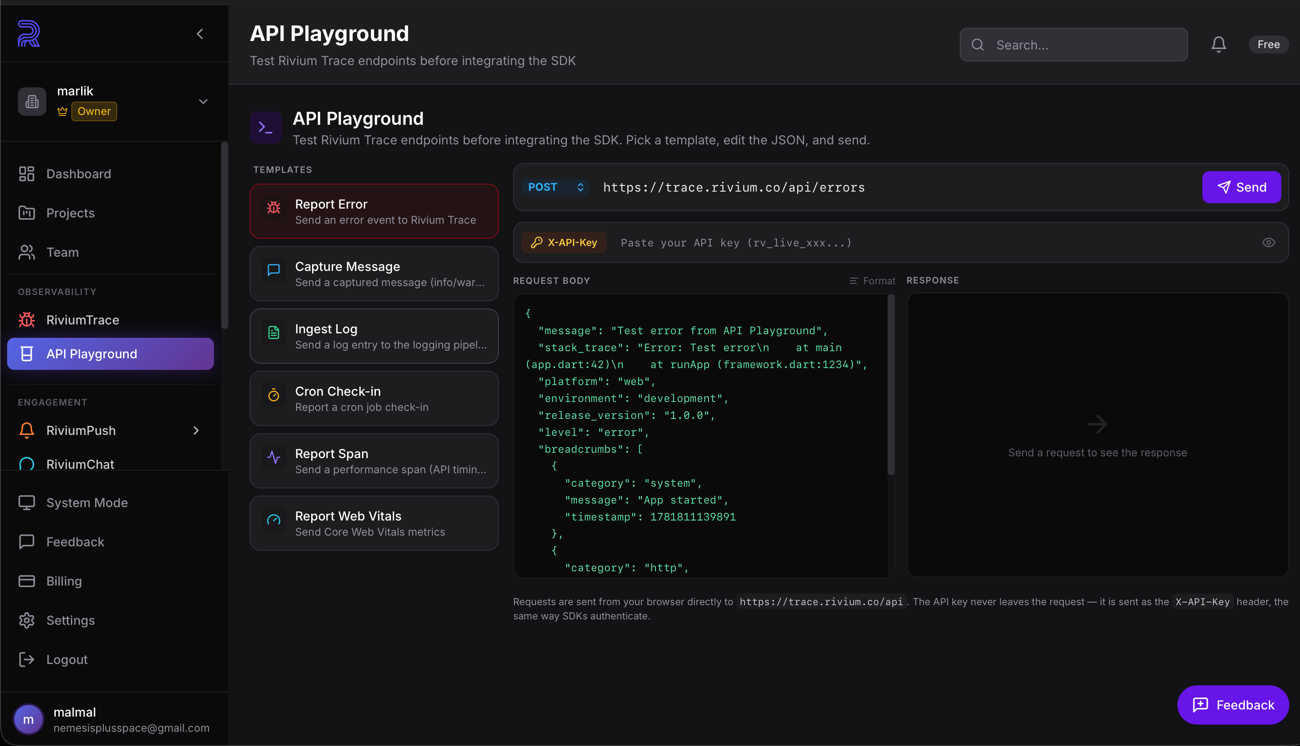Click the X-API-Key label badge

tap(564, 242)
